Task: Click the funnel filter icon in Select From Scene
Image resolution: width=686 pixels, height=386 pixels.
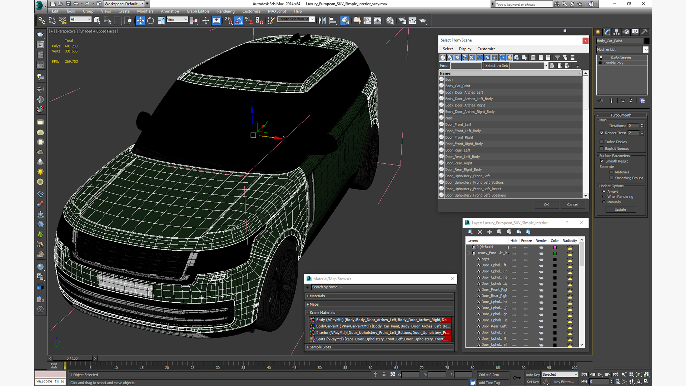Action: coord(557,58)
